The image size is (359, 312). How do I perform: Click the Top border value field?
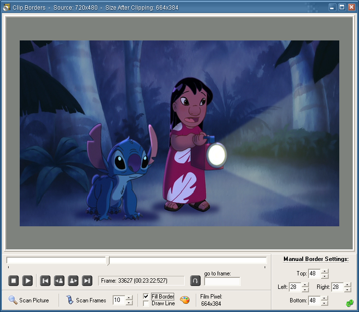pos(314,273)
